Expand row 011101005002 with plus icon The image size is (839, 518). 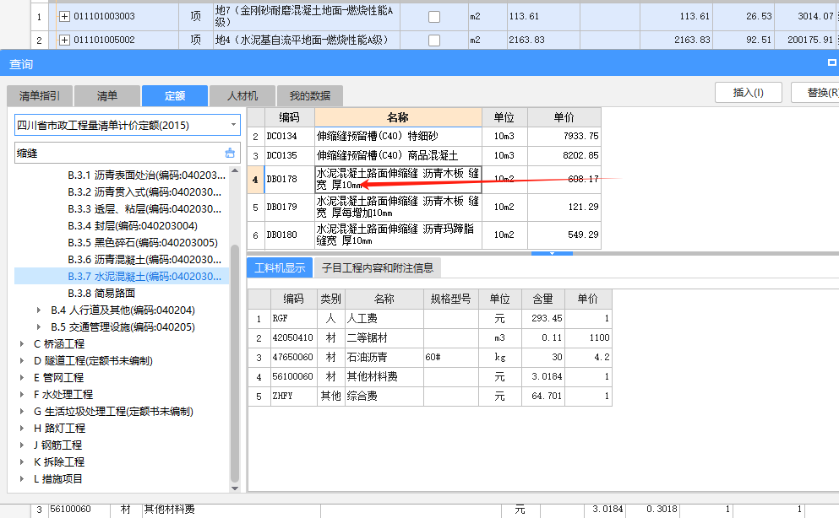[64, 40]
